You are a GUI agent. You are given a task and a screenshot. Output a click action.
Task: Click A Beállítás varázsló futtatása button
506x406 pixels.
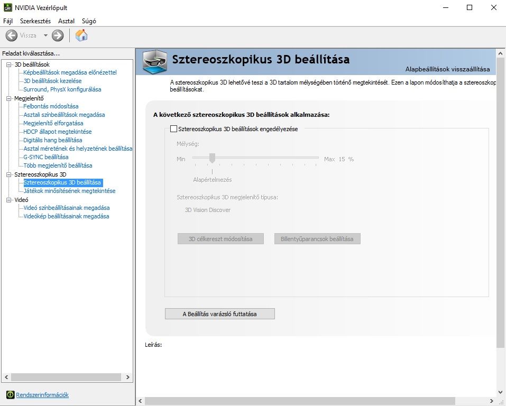point(220,313)
